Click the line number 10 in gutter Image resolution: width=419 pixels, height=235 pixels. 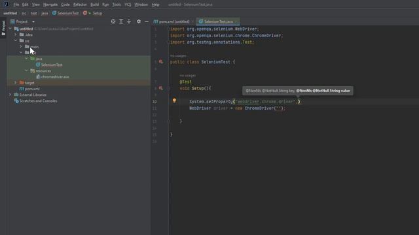point(155,102)
